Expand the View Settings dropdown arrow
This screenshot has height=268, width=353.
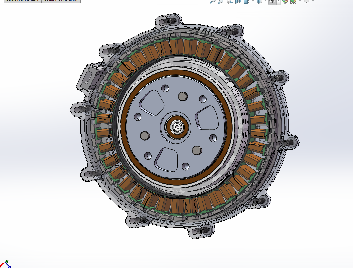pos(313,1)
